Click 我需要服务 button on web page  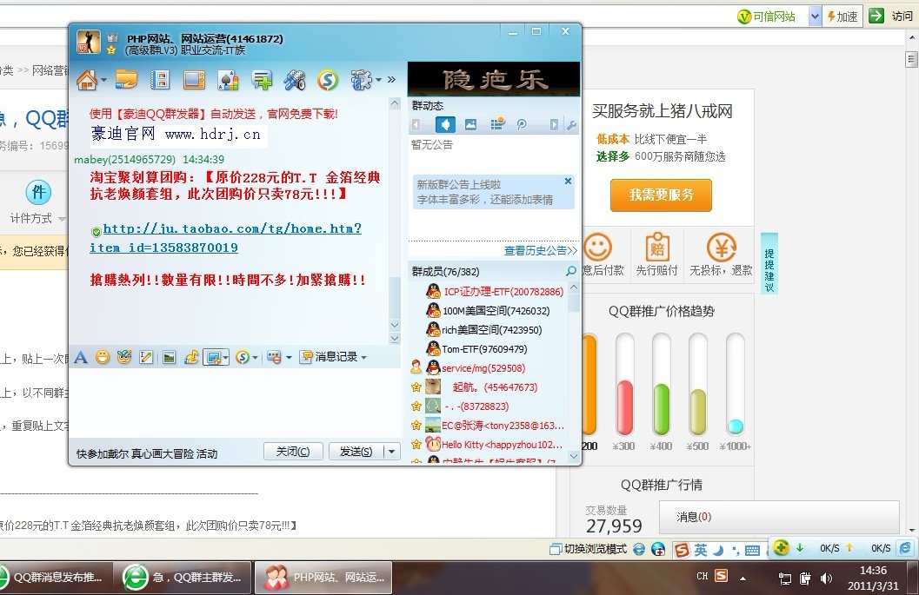coord(661,195)
